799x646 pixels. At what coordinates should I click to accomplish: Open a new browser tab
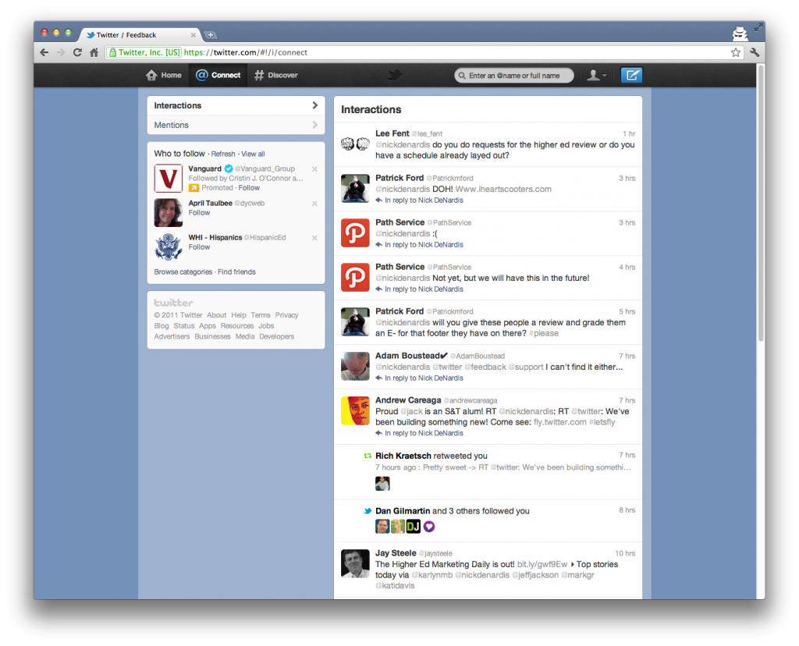point(210,35)
